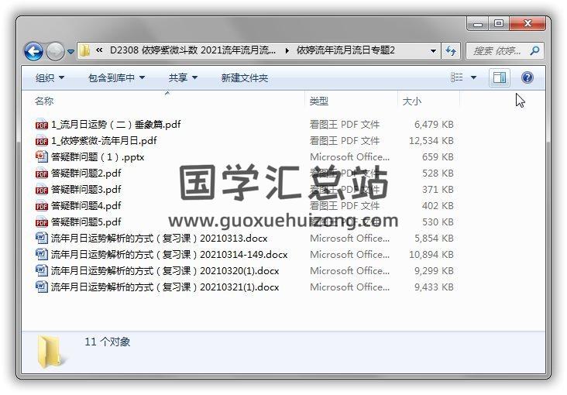Open the 组织 menu
The height and width of the screenshot is (395, 567).
(50, 77)
